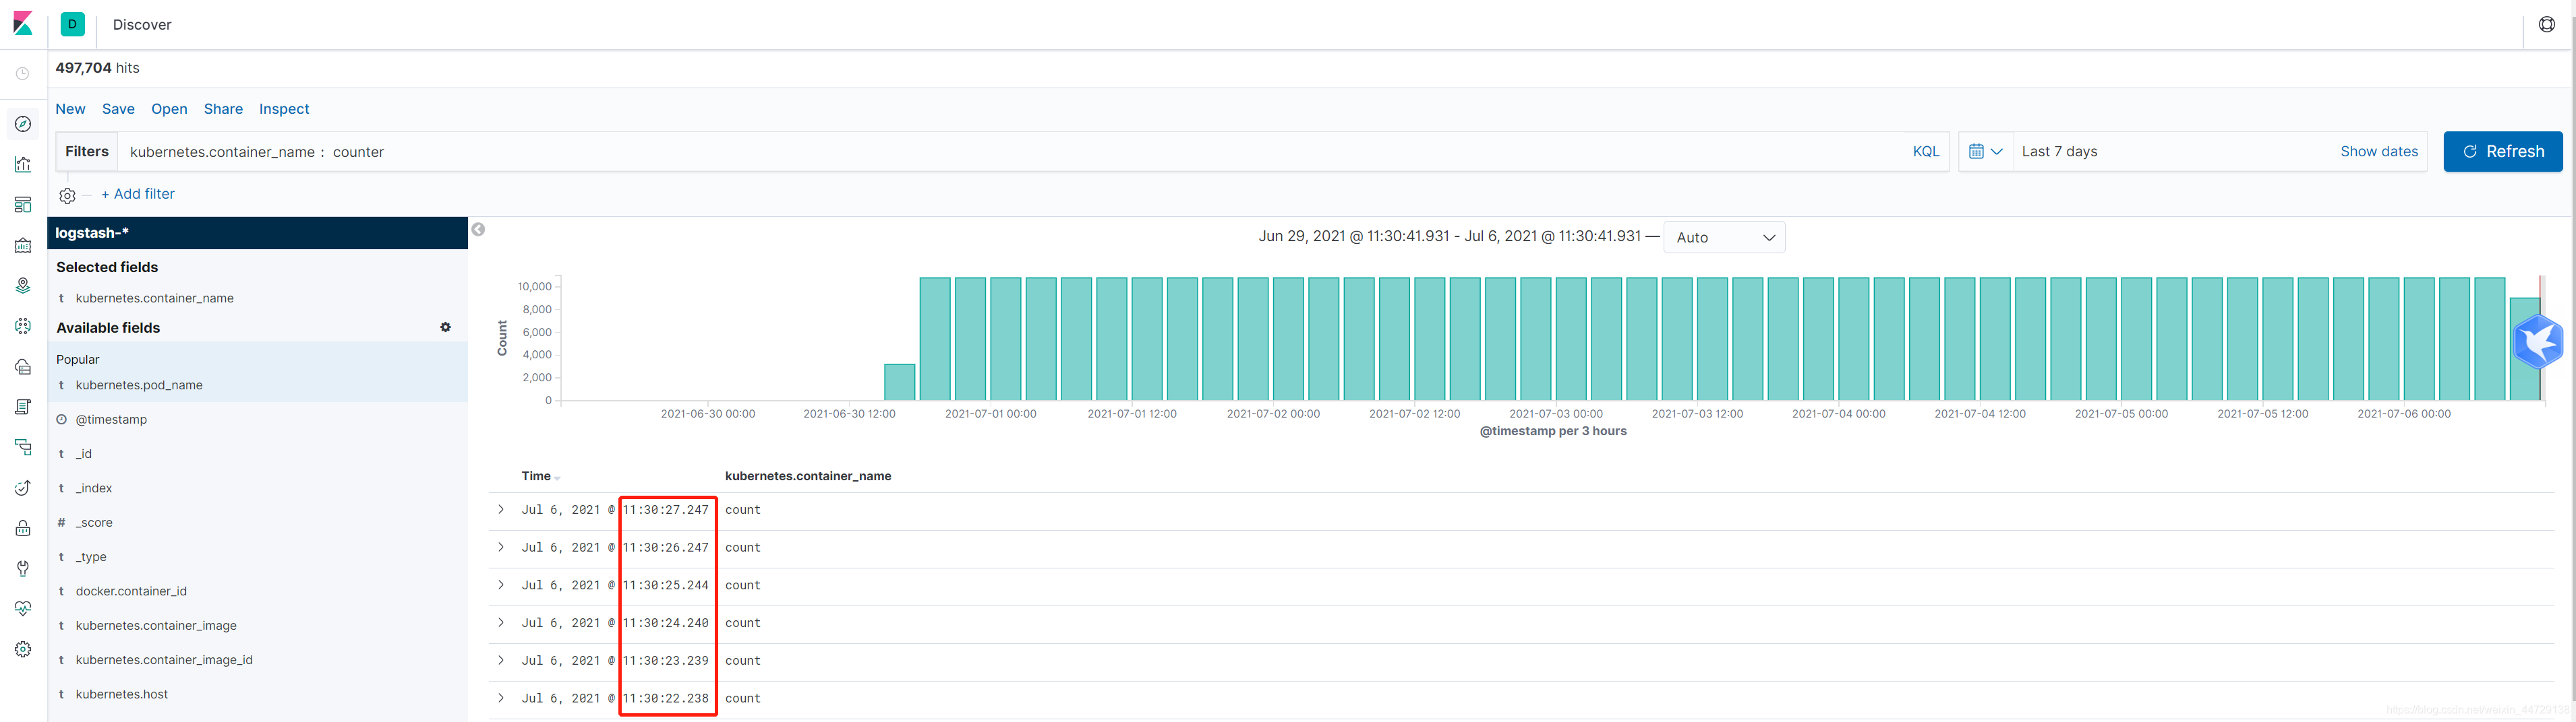
Task: Select _id field
Action: coord(84,455)
